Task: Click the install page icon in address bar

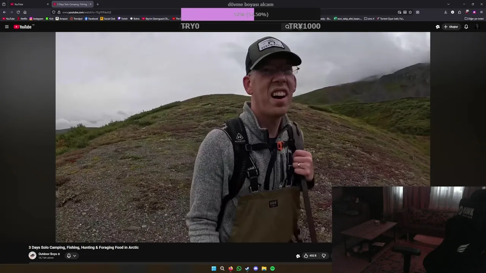Action: [x=405, y=12]
